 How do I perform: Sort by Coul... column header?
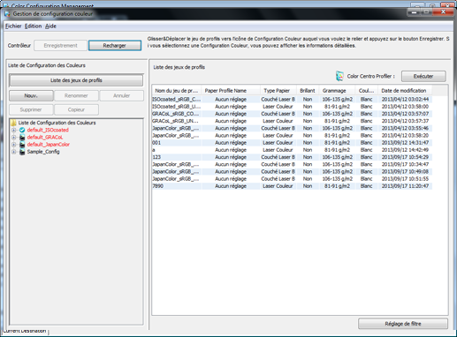(367, 91)
